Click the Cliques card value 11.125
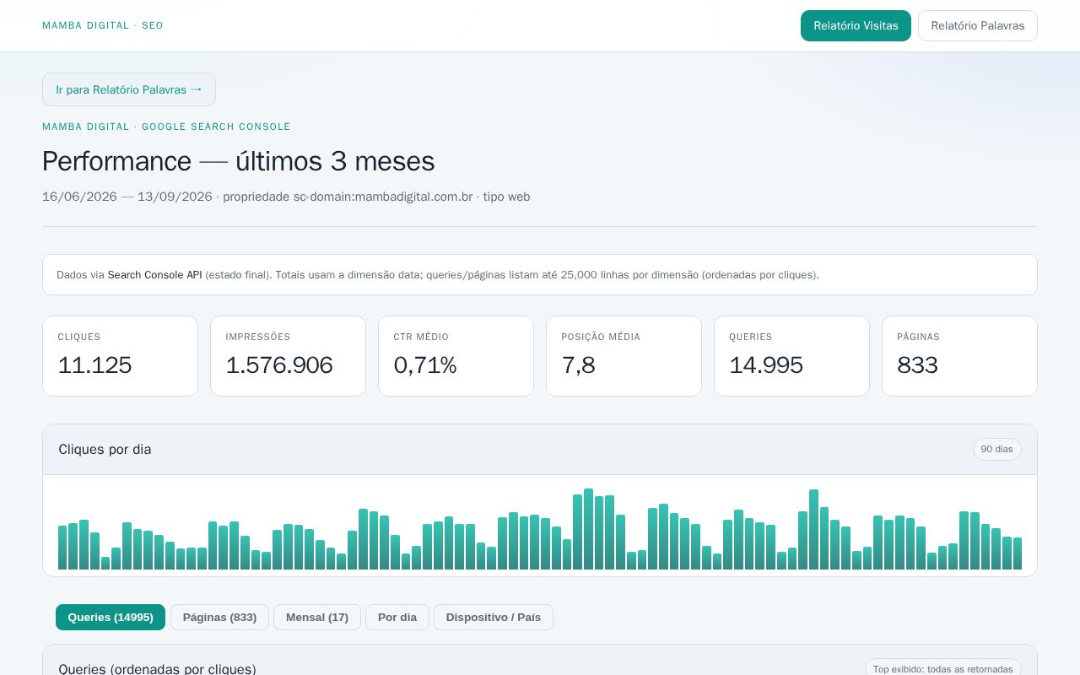Image resolution: width=1080 pixels, height=675 pixels. tap(94, 365)
